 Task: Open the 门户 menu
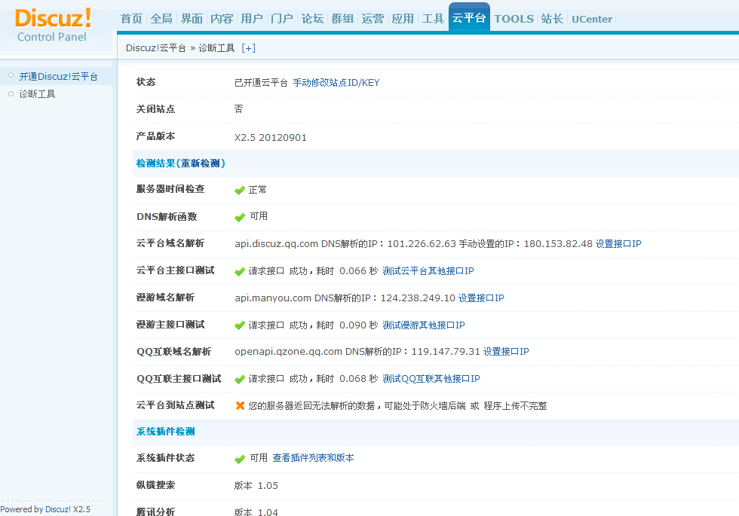(282, 19)
